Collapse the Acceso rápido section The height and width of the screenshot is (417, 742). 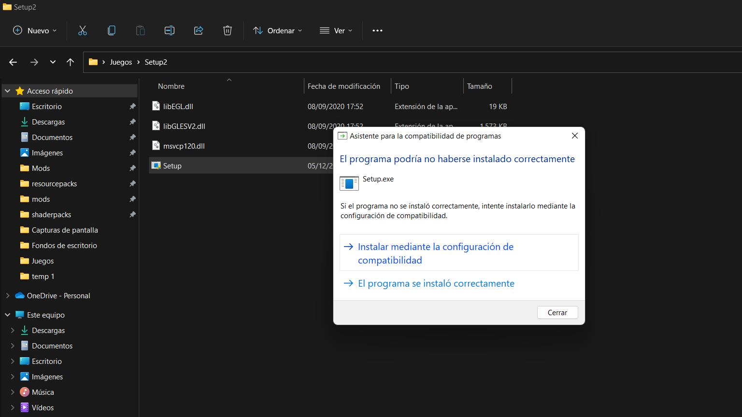(x=8, y=91)
